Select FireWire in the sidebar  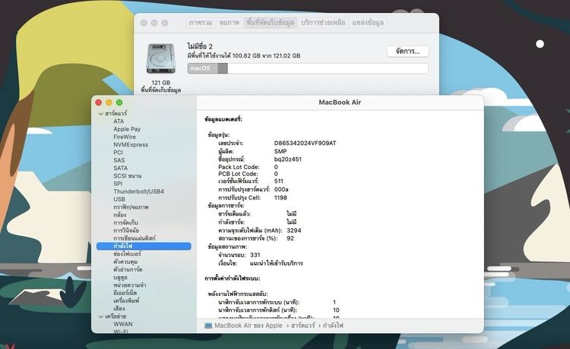pos(125,137)
